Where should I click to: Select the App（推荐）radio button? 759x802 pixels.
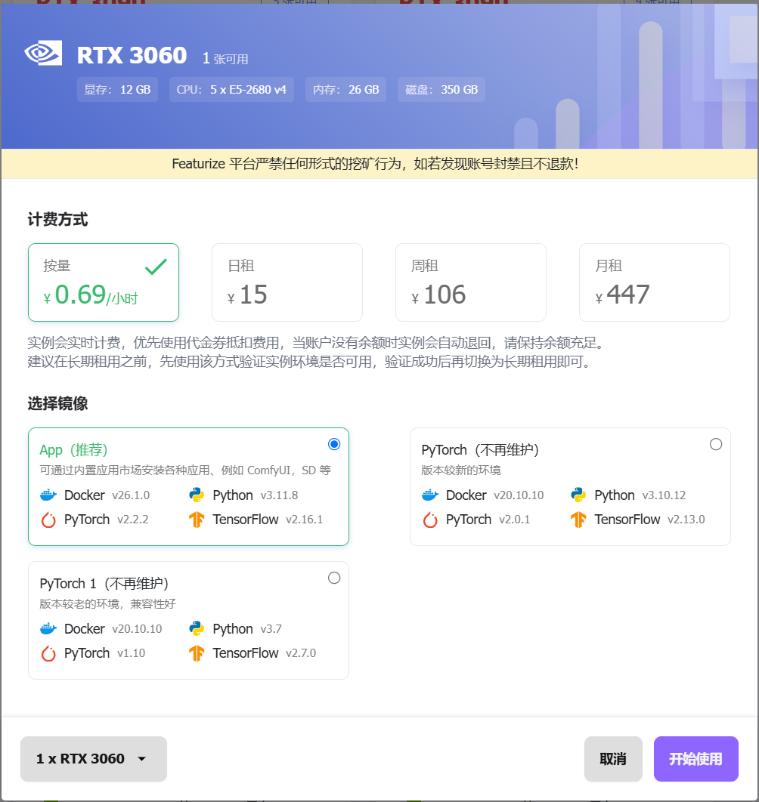click(x=334, y=444)
